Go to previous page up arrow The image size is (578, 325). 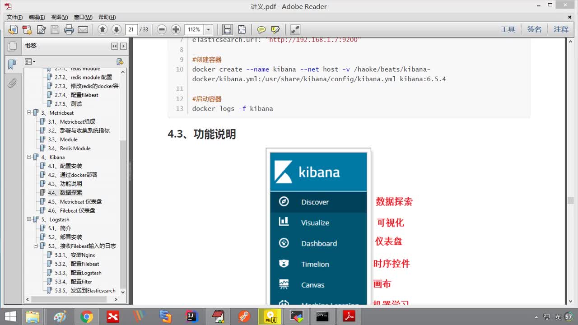(x=103, y=29)
